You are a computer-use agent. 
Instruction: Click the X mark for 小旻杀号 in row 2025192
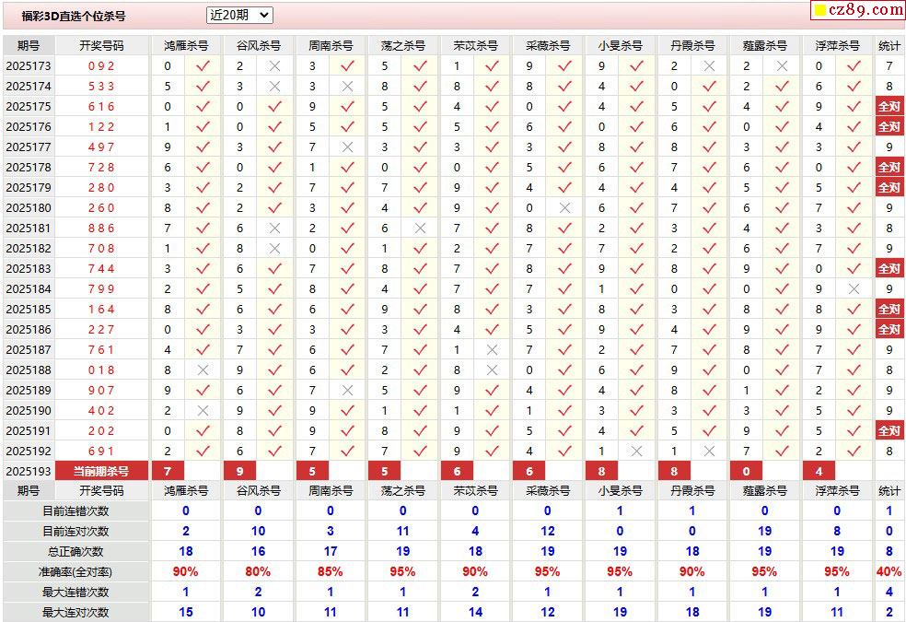click(x=637, y=451)
